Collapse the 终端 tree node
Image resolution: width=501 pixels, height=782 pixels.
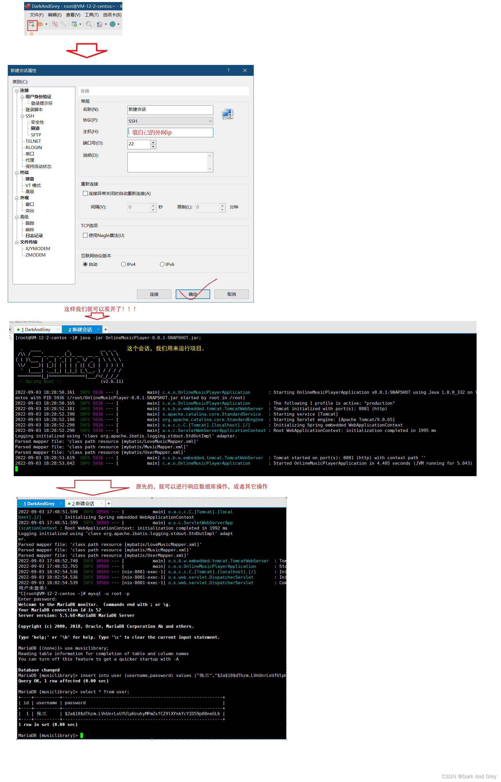17,173
